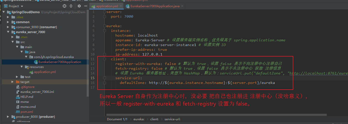
Task: Click the resources folder icon
Action: click(27, 67)
